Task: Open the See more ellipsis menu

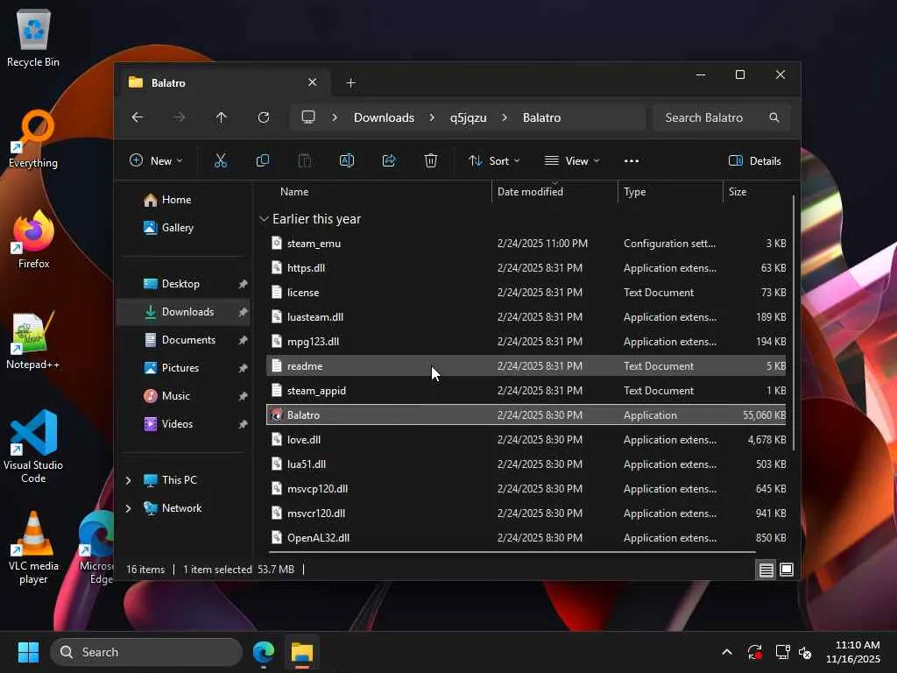Action: 632,161
